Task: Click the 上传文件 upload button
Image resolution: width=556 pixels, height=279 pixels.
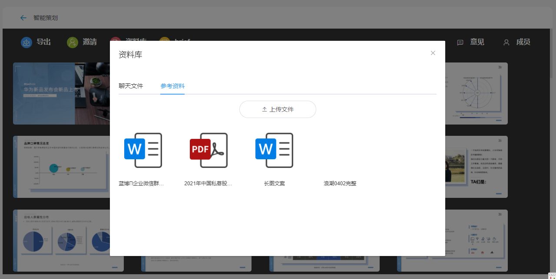Action: [x=278, y=109]
